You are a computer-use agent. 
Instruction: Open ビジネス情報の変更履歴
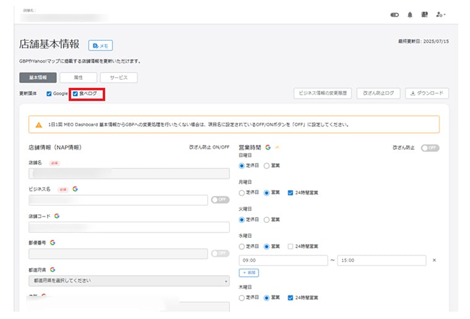pos(323,94)
